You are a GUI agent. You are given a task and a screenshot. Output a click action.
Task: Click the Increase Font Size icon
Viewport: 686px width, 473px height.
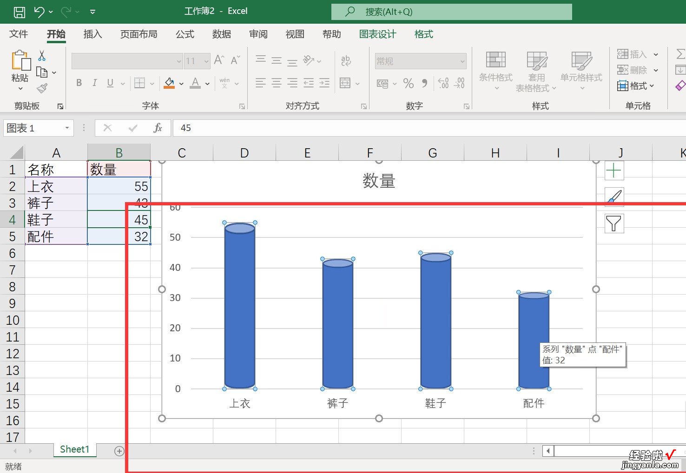pyautogui.click(x=219, y=60)
